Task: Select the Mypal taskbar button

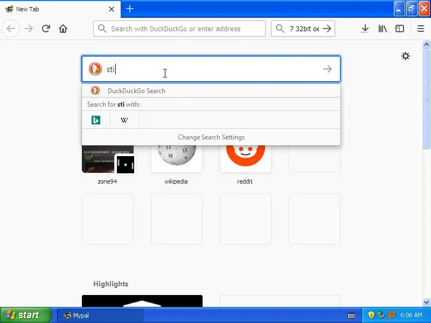Action: pyautogui.click(x=100, y=315)
